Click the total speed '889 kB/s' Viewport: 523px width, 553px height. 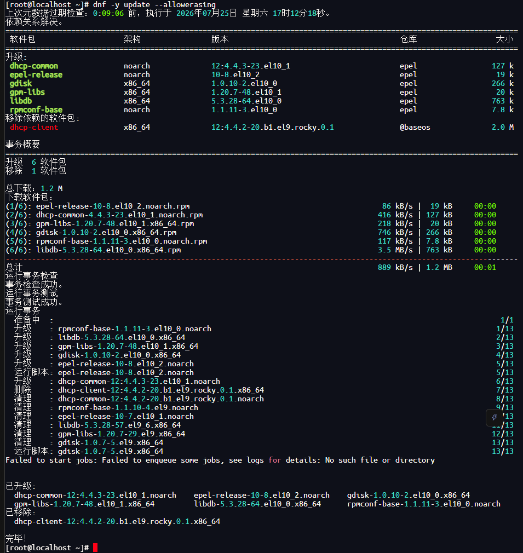coord(395,268)
